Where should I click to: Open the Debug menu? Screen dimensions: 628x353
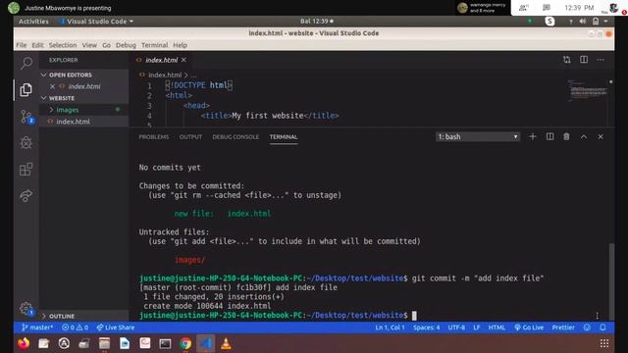(x=126, y=45)
